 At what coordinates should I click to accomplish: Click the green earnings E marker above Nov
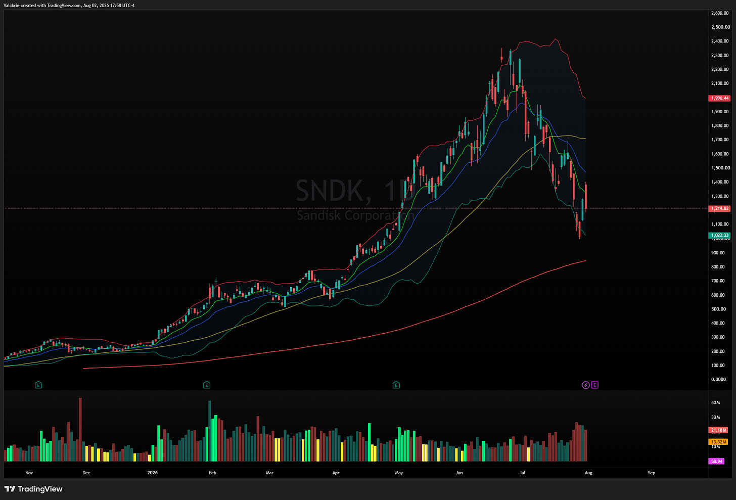pos(38,385)
